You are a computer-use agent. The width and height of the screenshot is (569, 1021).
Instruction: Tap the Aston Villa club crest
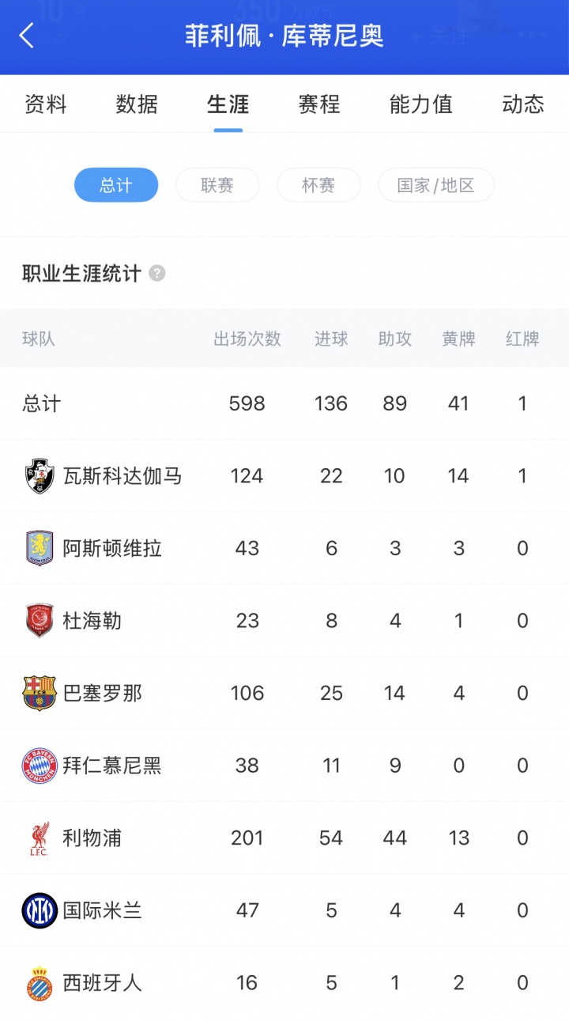tap(40, 548)
